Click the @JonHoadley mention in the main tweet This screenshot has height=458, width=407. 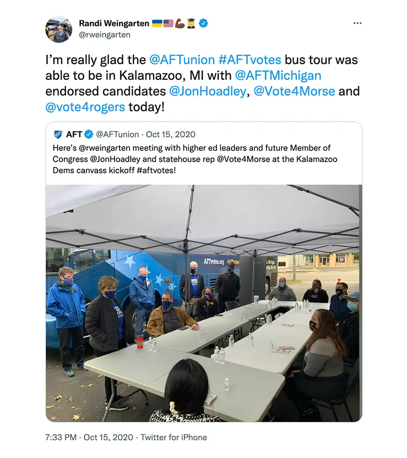(207, 92)
